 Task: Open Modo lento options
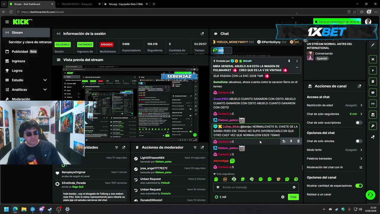pos(335,150)
